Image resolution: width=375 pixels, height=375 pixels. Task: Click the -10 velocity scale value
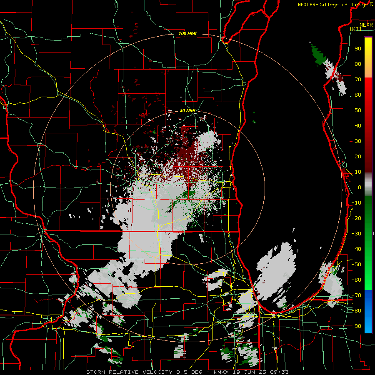tap(356, 203)
